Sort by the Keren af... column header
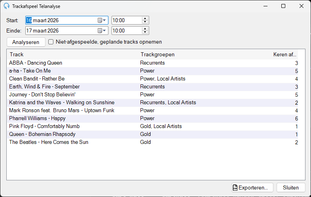 (284, 54)
